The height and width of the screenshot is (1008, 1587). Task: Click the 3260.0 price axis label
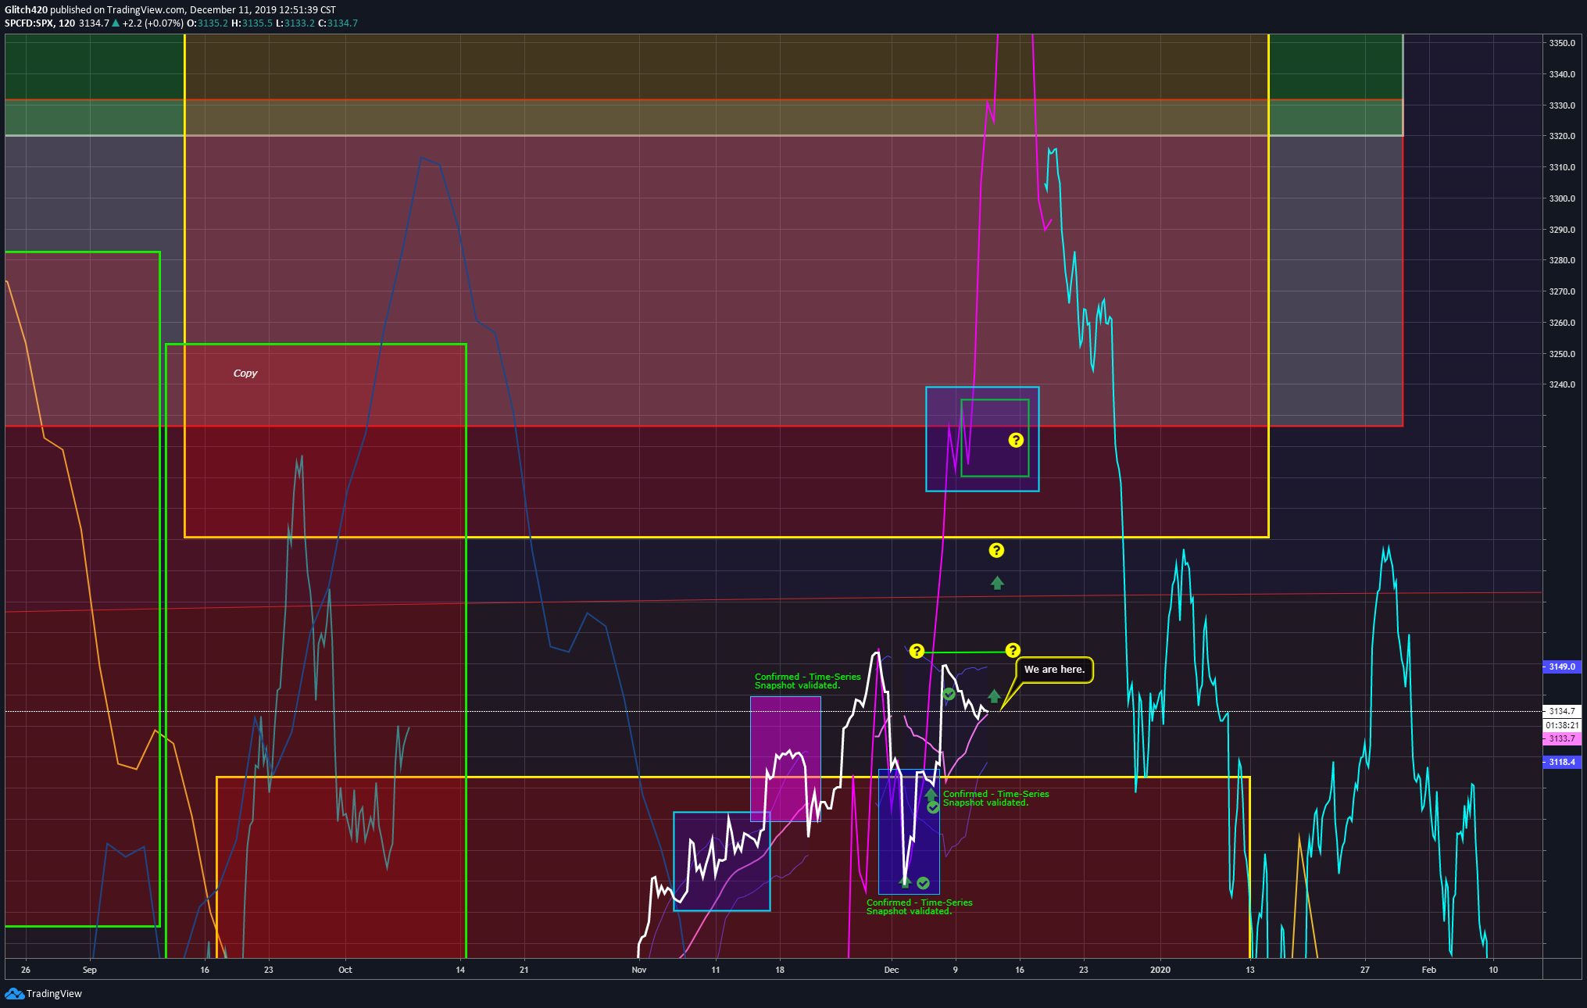click(1563, 323)
